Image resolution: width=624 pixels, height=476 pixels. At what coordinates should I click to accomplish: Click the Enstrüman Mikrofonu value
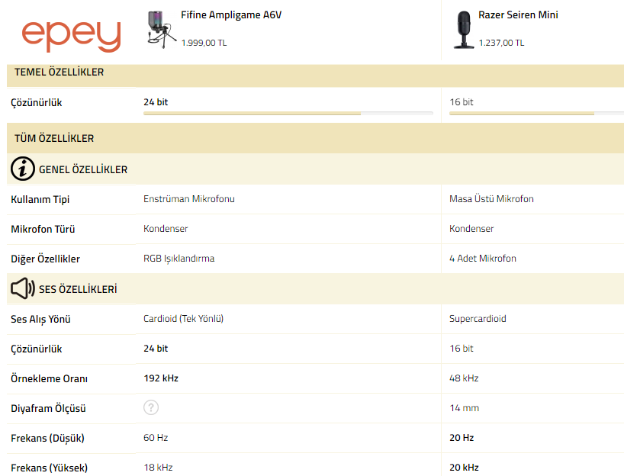click(x=189, y=198)
